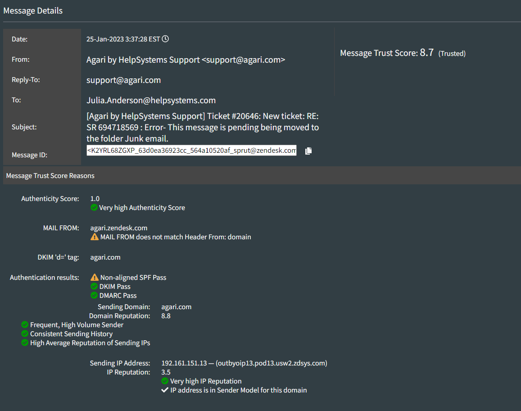Open the Message Details header
Image resolution: width=521 pixels, height=411 pixels.
click(33, 10)
